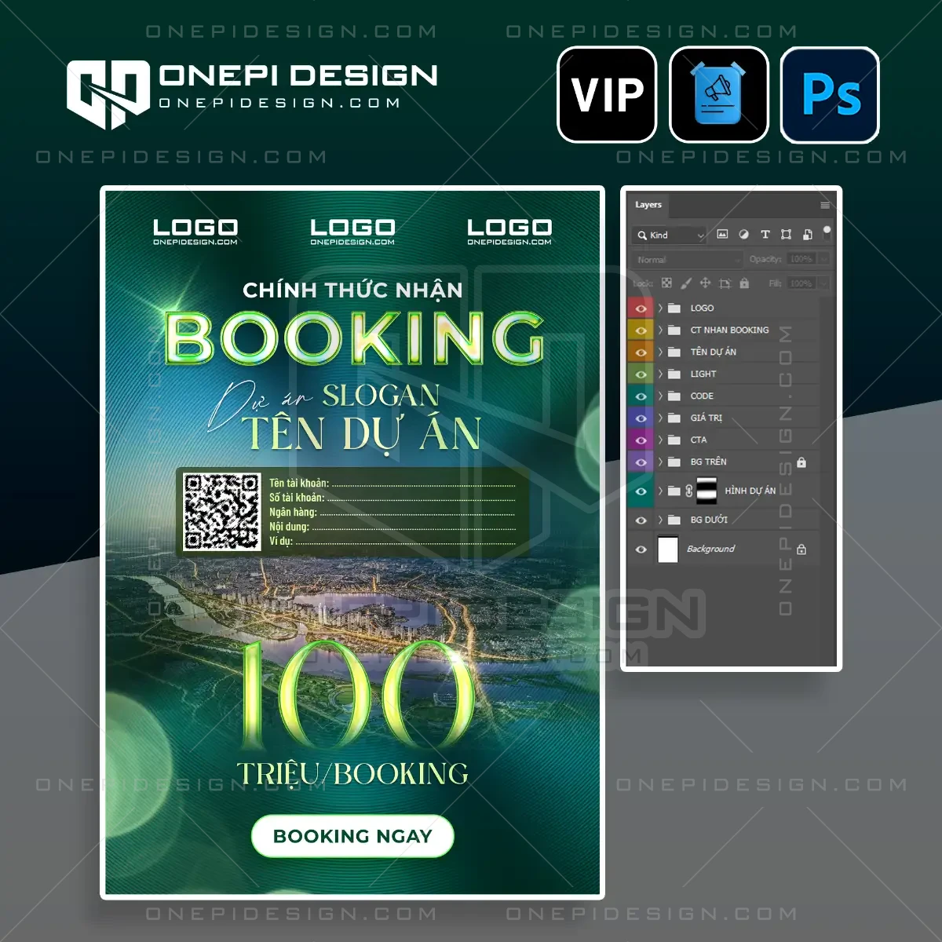
Task: Toggle the layer filter on/off switch
Action: (x=827, y=232)
